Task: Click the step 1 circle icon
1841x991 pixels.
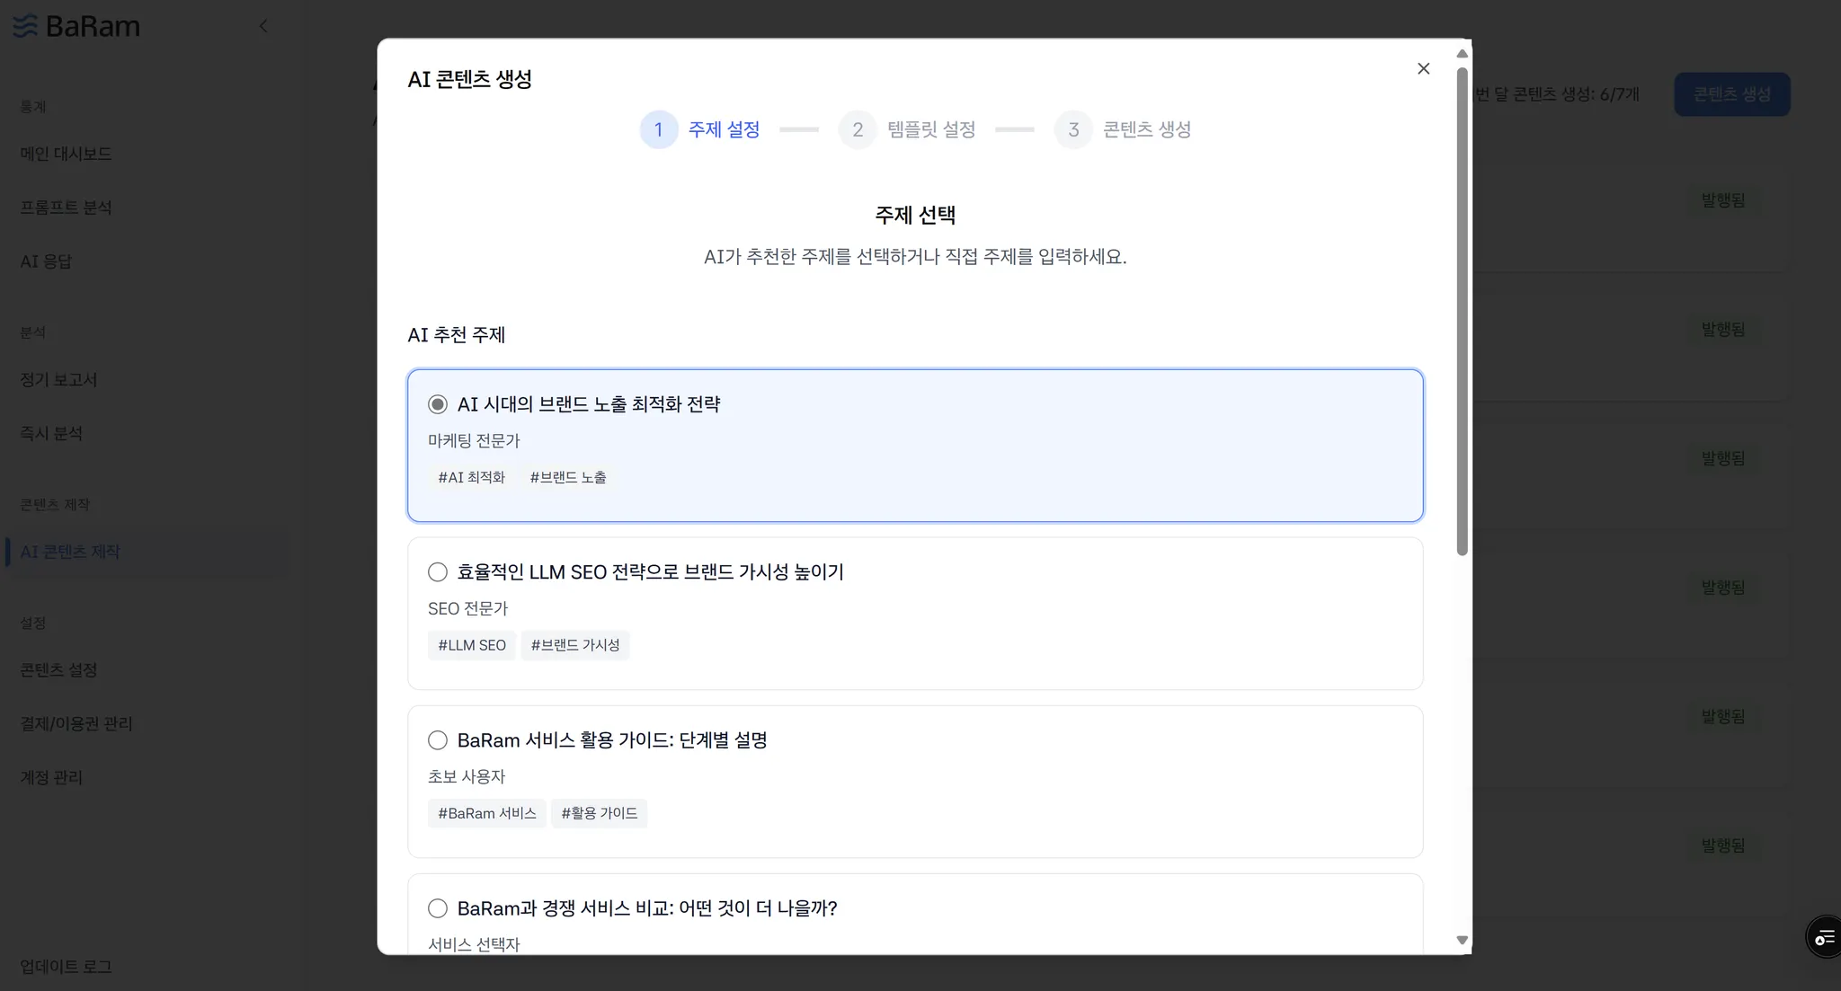Action: coord(659,130)
